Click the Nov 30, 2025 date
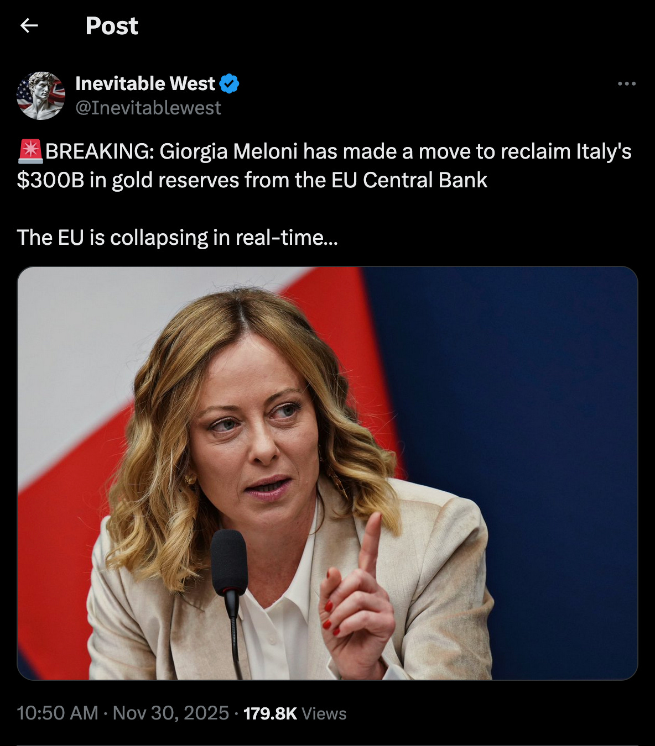Screen dimensions: 655x746 [x=170, y=713]
